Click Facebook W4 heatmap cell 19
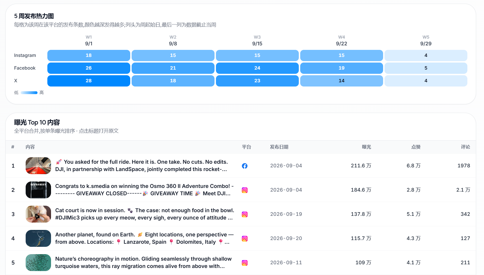484x275 pixels. point(342,68)
